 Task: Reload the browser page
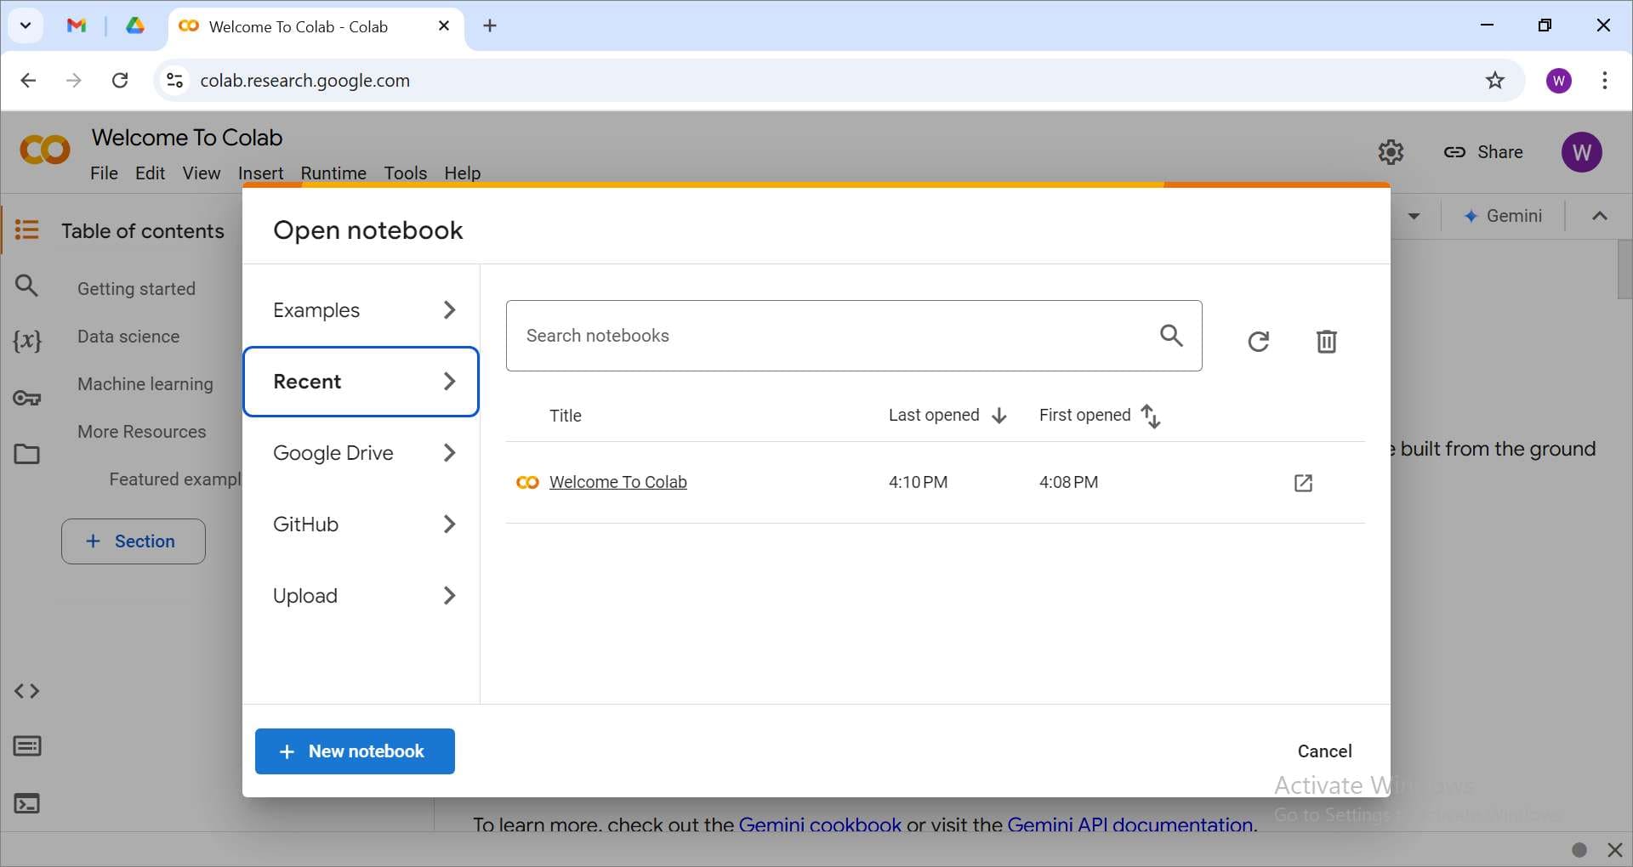coord(120,80)
